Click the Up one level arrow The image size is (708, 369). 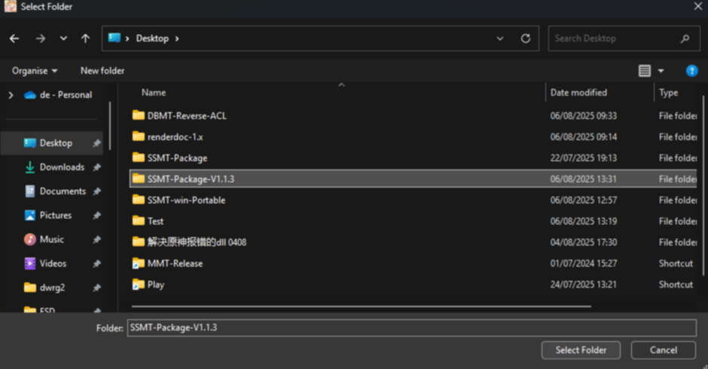click(x=85, y=38)
